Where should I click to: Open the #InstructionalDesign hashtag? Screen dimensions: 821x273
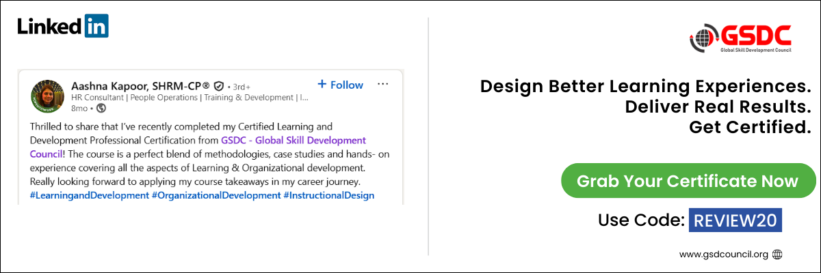328,195
